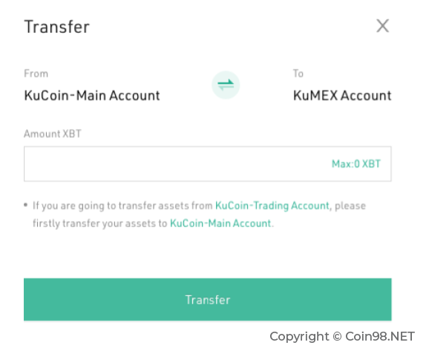Close the Transfer dialog with the X

tap(382, 26)
